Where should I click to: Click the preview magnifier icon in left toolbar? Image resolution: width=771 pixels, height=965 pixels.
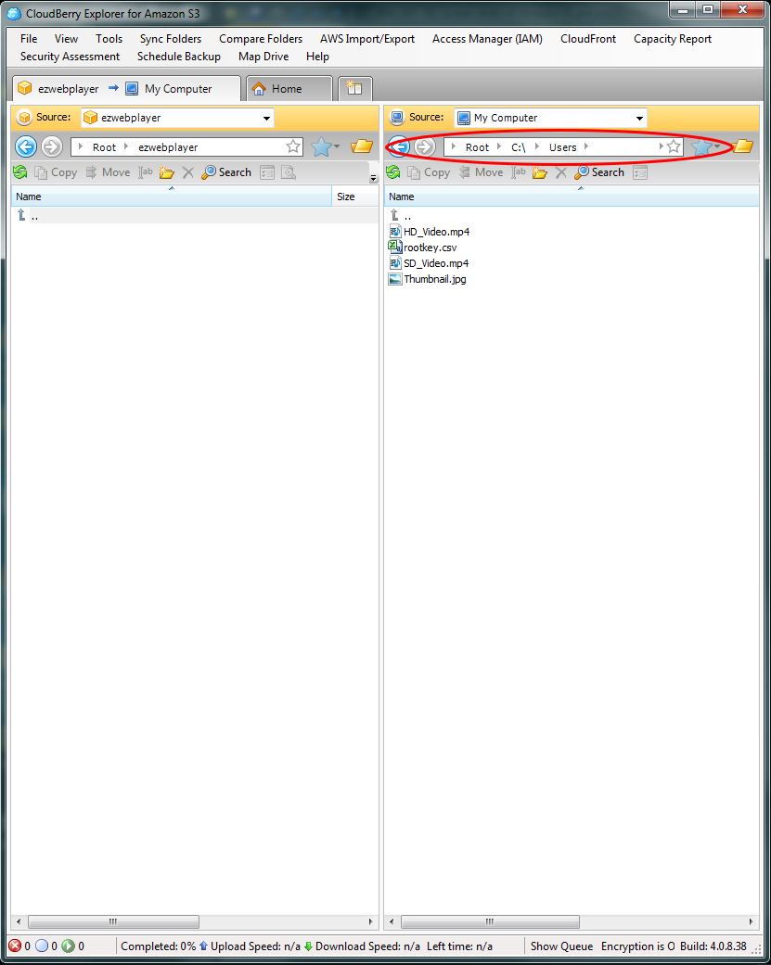289,173
